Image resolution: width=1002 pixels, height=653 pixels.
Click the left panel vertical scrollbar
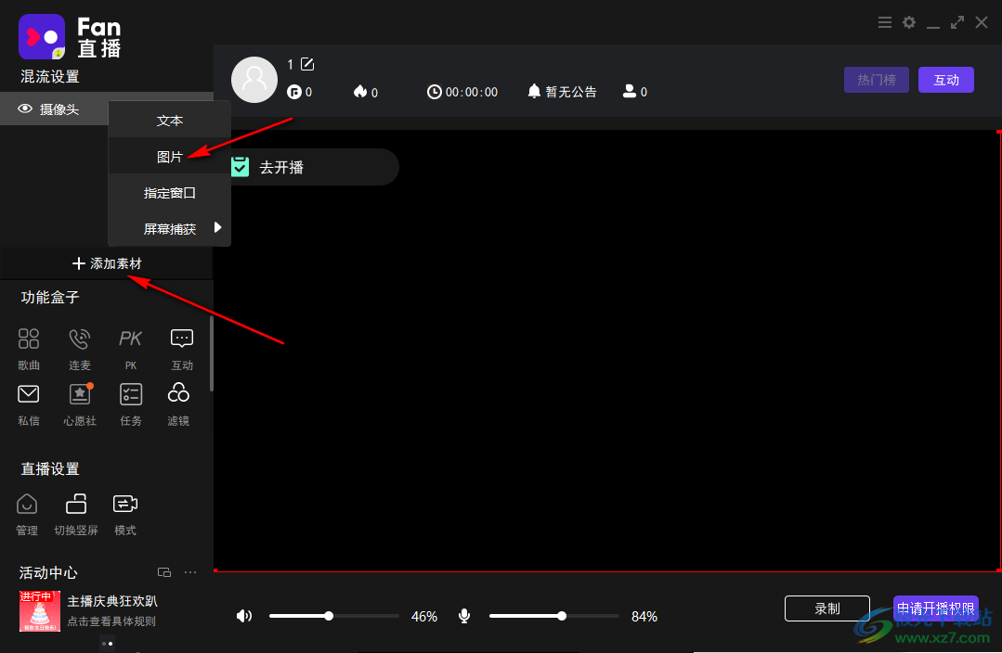tap(212, 353)
